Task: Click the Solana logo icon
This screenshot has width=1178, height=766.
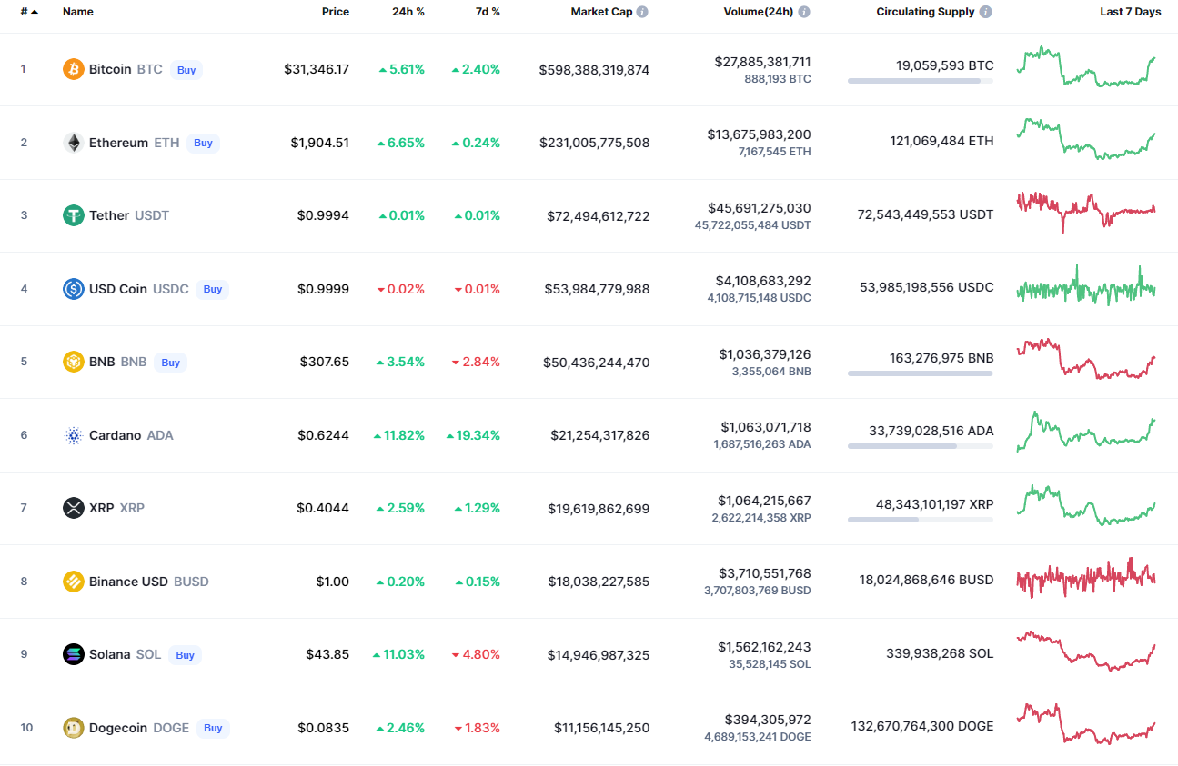Action: 74,654
